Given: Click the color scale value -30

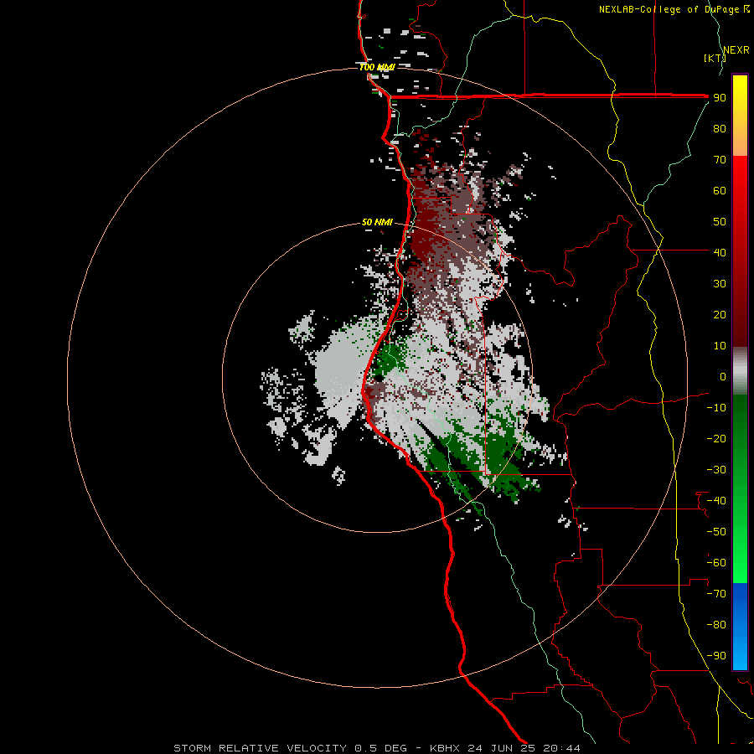Looking at the screenshot, I should coord(716,470).
